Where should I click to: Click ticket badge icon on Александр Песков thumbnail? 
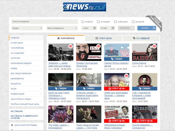(126, 76)
